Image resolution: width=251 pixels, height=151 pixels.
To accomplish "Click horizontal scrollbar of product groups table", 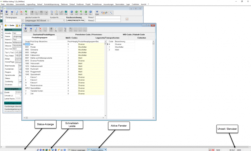I will coord(64,118).
